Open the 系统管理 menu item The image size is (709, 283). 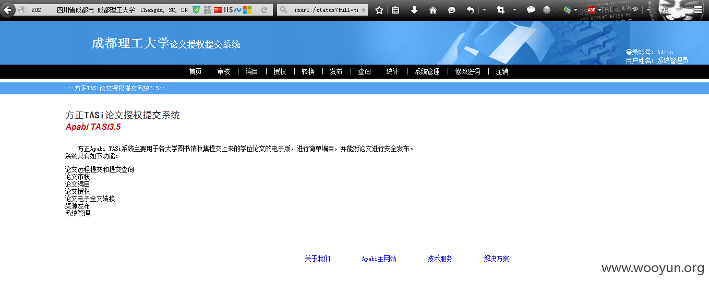pos(427,71)
